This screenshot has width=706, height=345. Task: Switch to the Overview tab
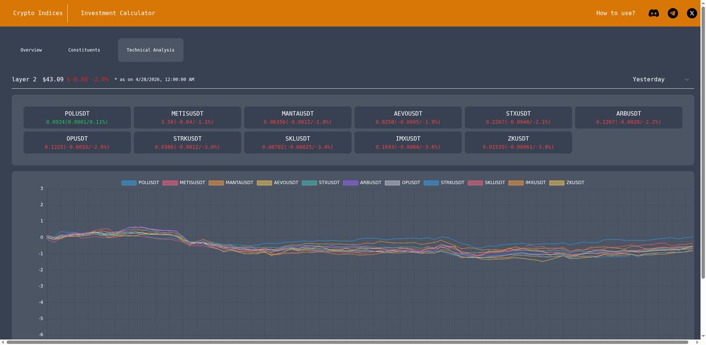point(30,49)
